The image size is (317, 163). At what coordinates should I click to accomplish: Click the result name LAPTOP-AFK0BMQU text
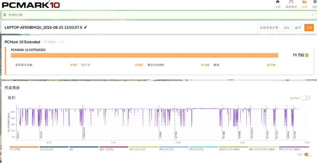pyautogui.click(x=43, y=27)
